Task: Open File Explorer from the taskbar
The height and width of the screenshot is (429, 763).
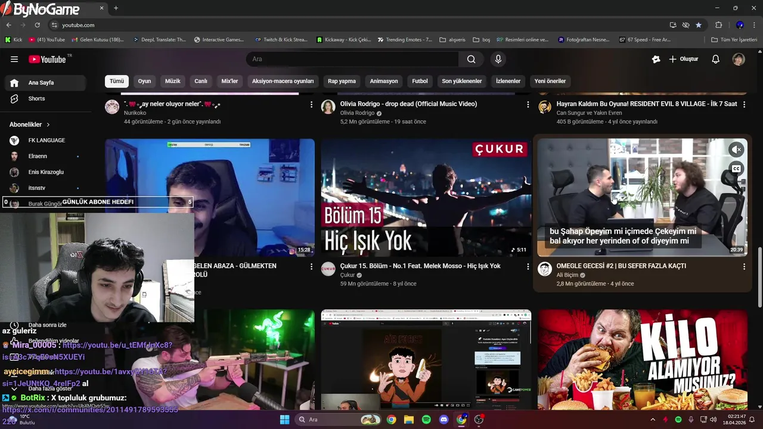Action: [x=409, y=419]
